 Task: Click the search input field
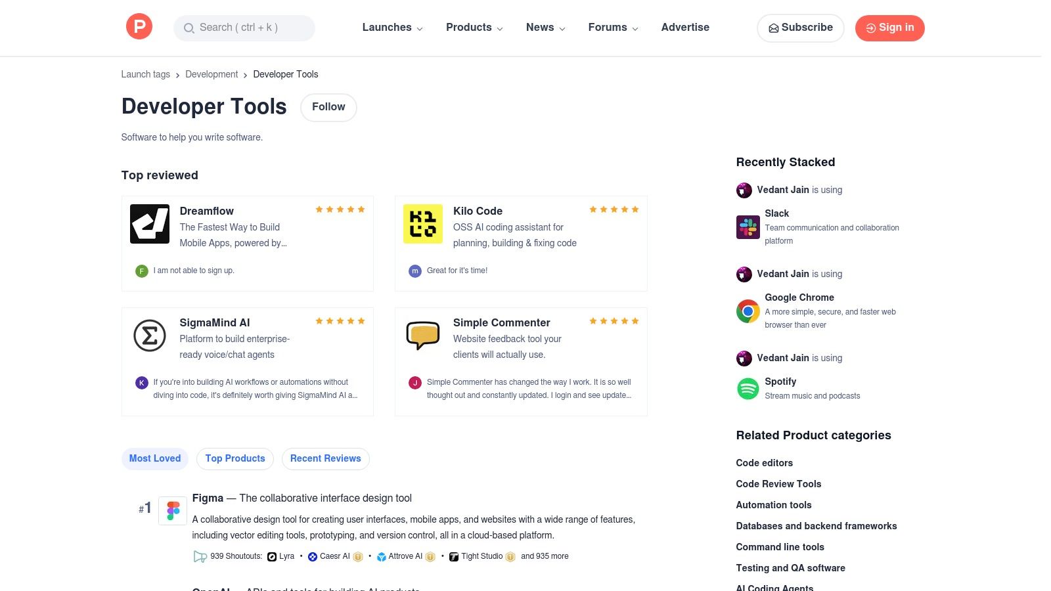244,28
